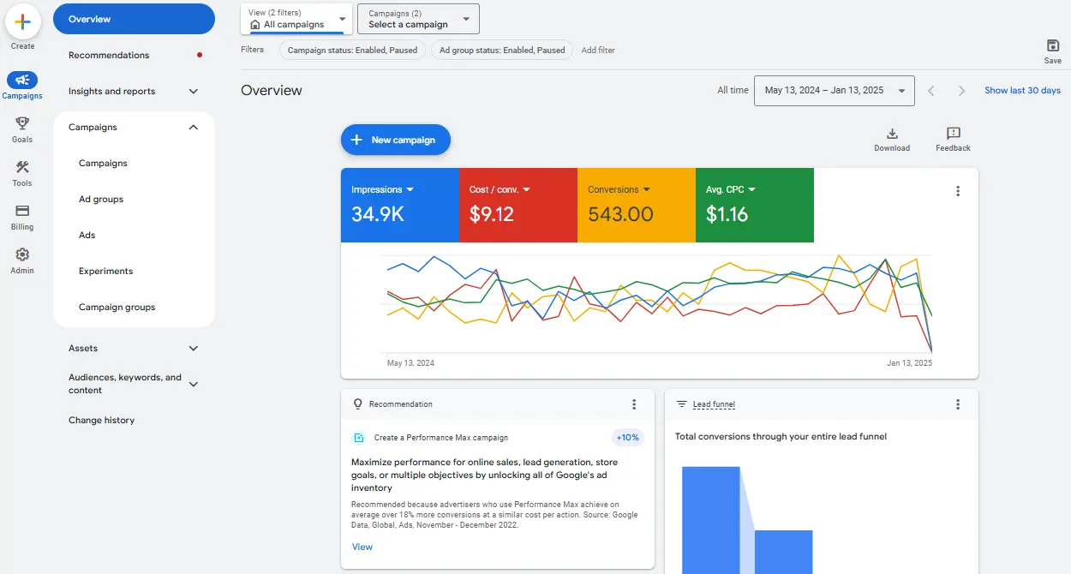This screenshot has height=574, width=1071.
Task: Open the Campaigns megaphone icon
Action: (x=22, y=80)
